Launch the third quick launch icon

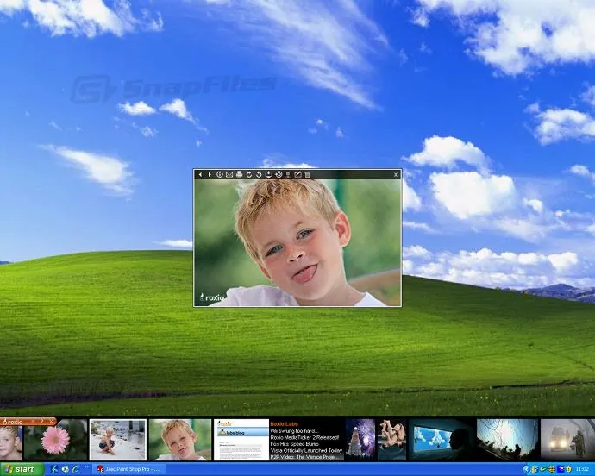(x=76, y=469)
